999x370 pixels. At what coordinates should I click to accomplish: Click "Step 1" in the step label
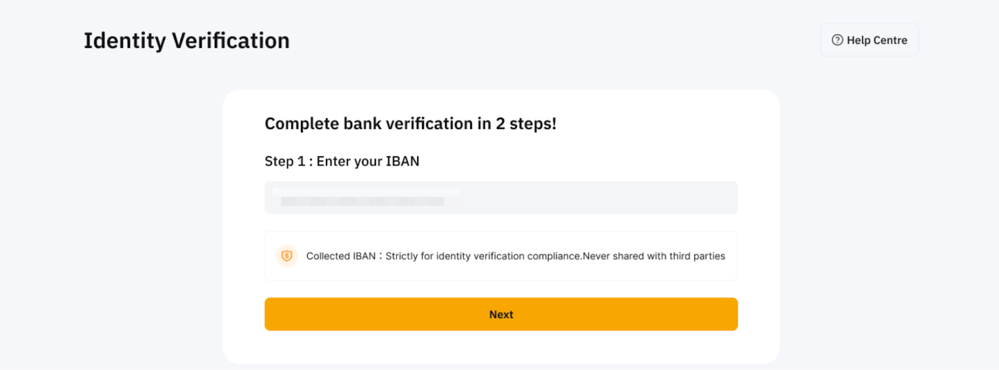click(x=285, y=161)
